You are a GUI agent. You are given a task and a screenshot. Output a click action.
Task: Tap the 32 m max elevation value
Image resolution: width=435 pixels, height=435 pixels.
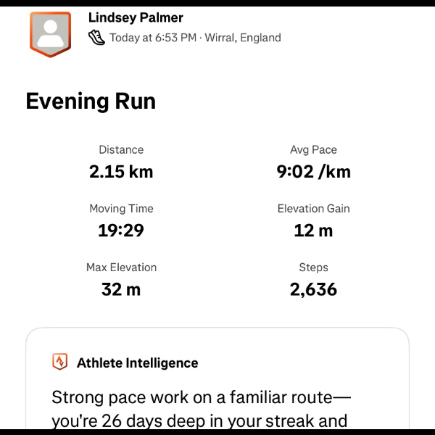point(121,289)
